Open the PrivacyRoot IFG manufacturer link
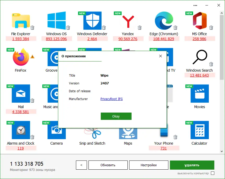This screenshot has width=225, height=179. (111, 99)
